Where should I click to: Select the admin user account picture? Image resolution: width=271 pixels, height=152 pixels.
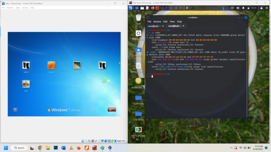26,65
